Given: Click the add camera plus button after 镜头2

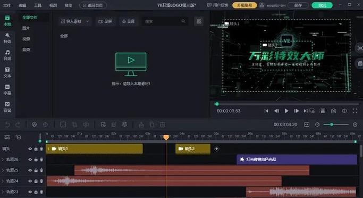Looking at the screenshot, I should pos(216,149).
